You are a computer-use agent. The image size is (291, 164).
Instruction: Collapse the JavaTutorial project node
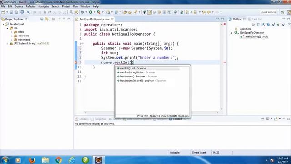3,24
